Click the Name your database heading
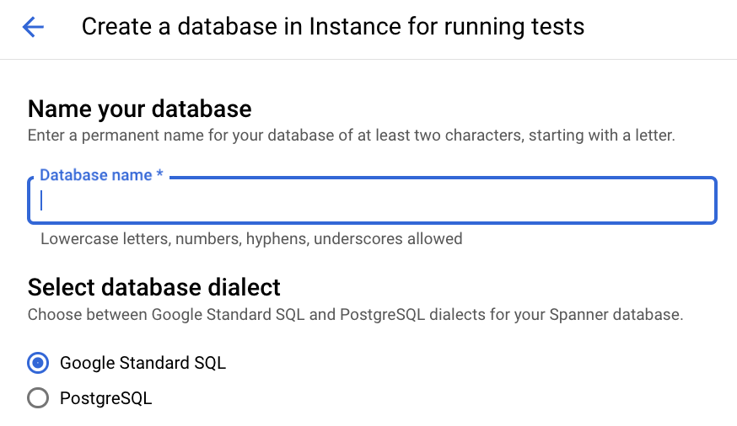Screen dimensions: 737x426 [x=140, y=109]
